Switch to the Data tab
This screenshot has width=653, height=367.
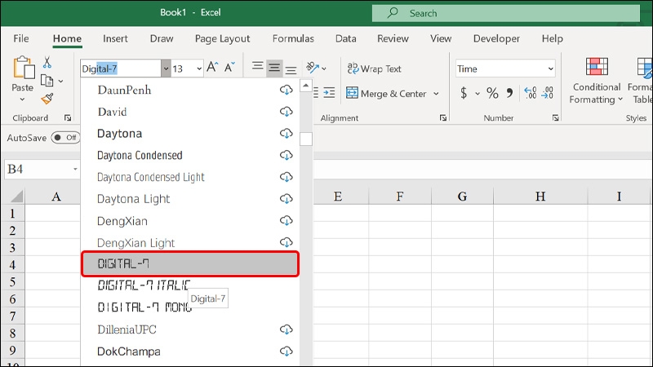pyautogui.click(x=345, y=38)
